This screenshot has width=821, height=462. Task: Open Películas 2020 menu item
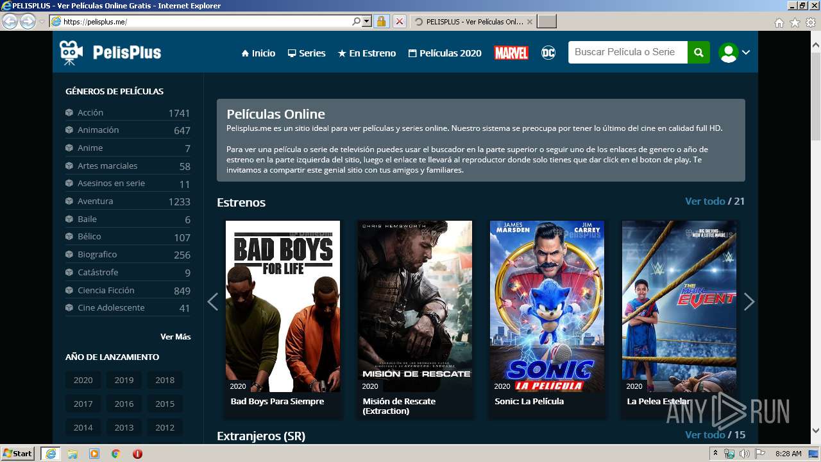(x=445, y=53)
